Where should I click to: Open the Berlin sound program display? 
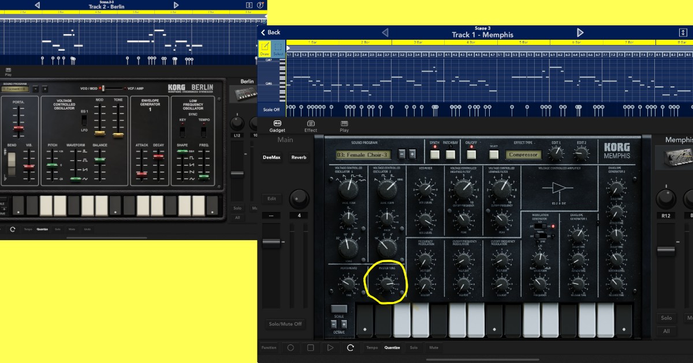click(15, 89)
